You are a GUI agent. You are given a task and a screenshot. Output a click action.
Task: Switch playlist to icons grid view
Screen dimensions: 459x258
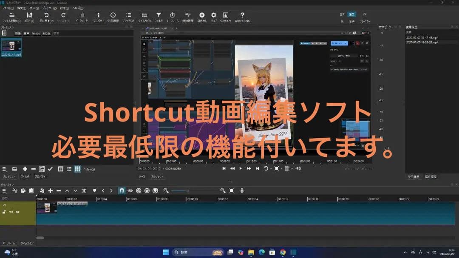coord(77,169)
